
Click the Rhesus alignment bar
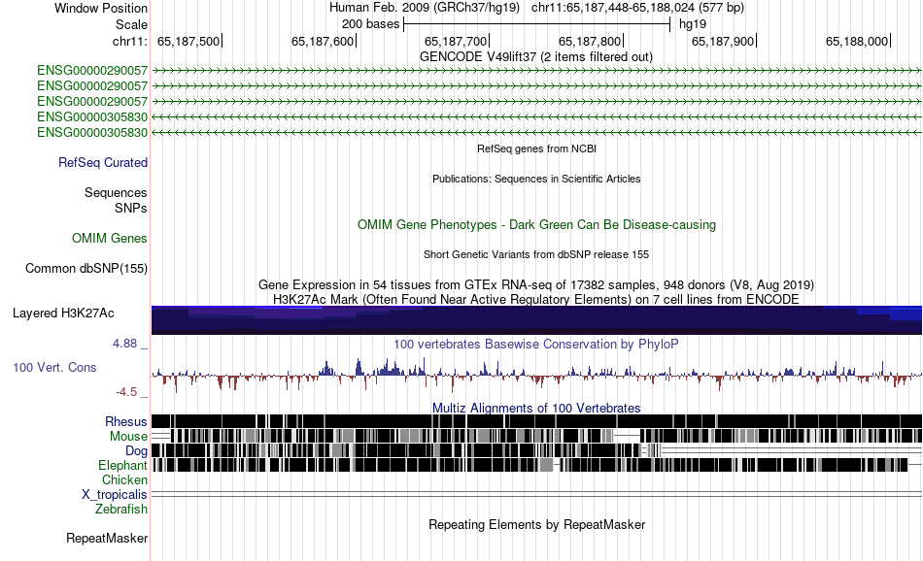point(536,421)
